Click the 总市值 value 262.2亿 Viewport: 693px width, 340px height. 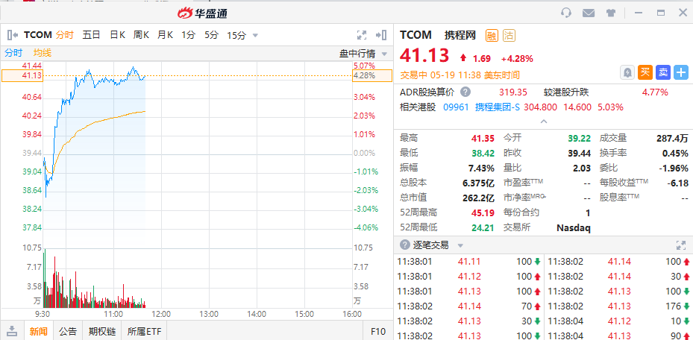point(479,198)
